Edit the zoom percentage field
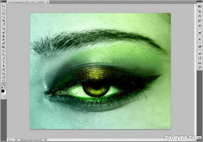Screen dimensions: 203x142 tap(10, 140)
